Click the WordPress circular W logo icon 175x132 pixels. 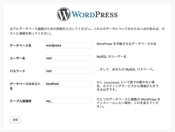(64, 14)
